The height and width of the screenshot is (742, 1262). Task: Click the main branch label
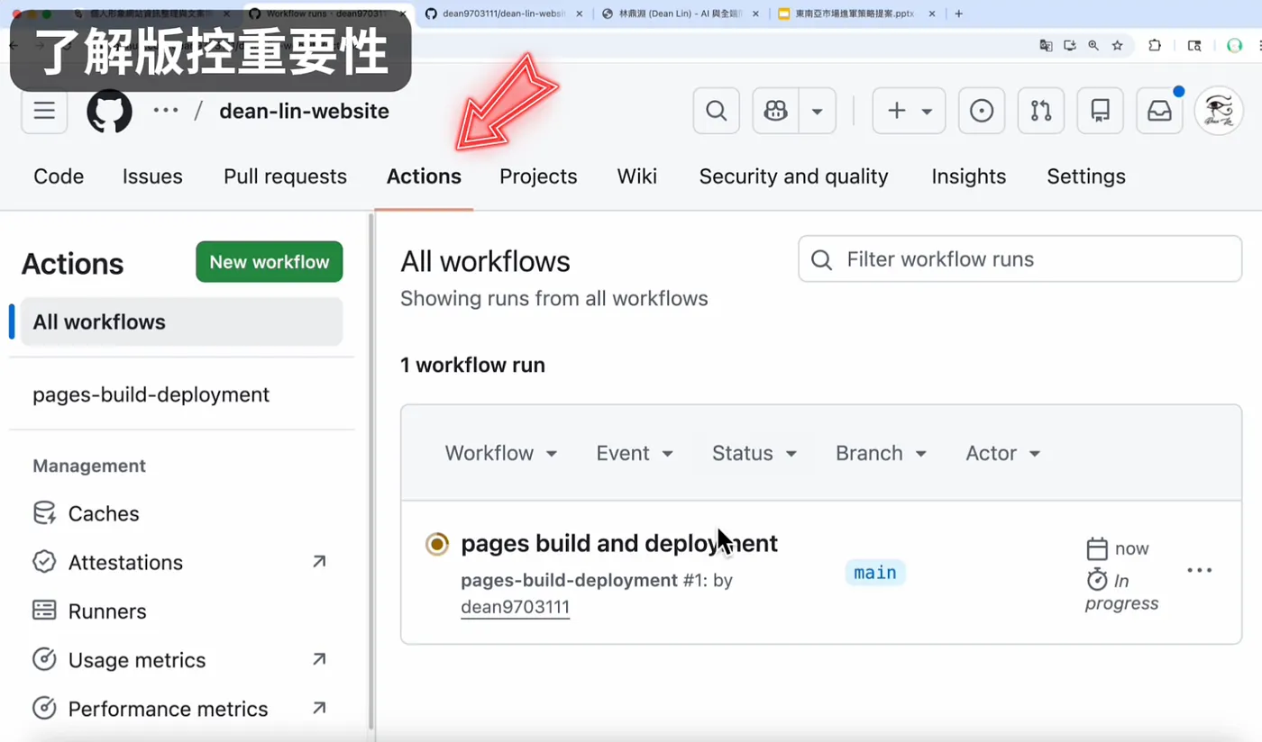875,573
